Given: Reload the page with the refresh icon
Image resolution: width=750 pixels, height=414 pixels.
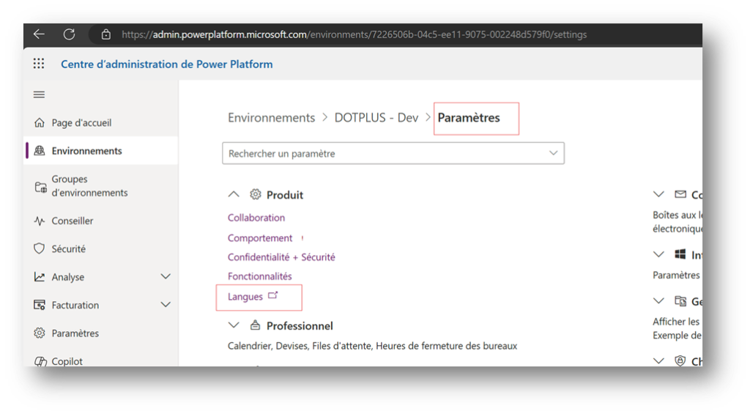Looking at the screenshot, I should pyautogui.click(x=70, y=34).
